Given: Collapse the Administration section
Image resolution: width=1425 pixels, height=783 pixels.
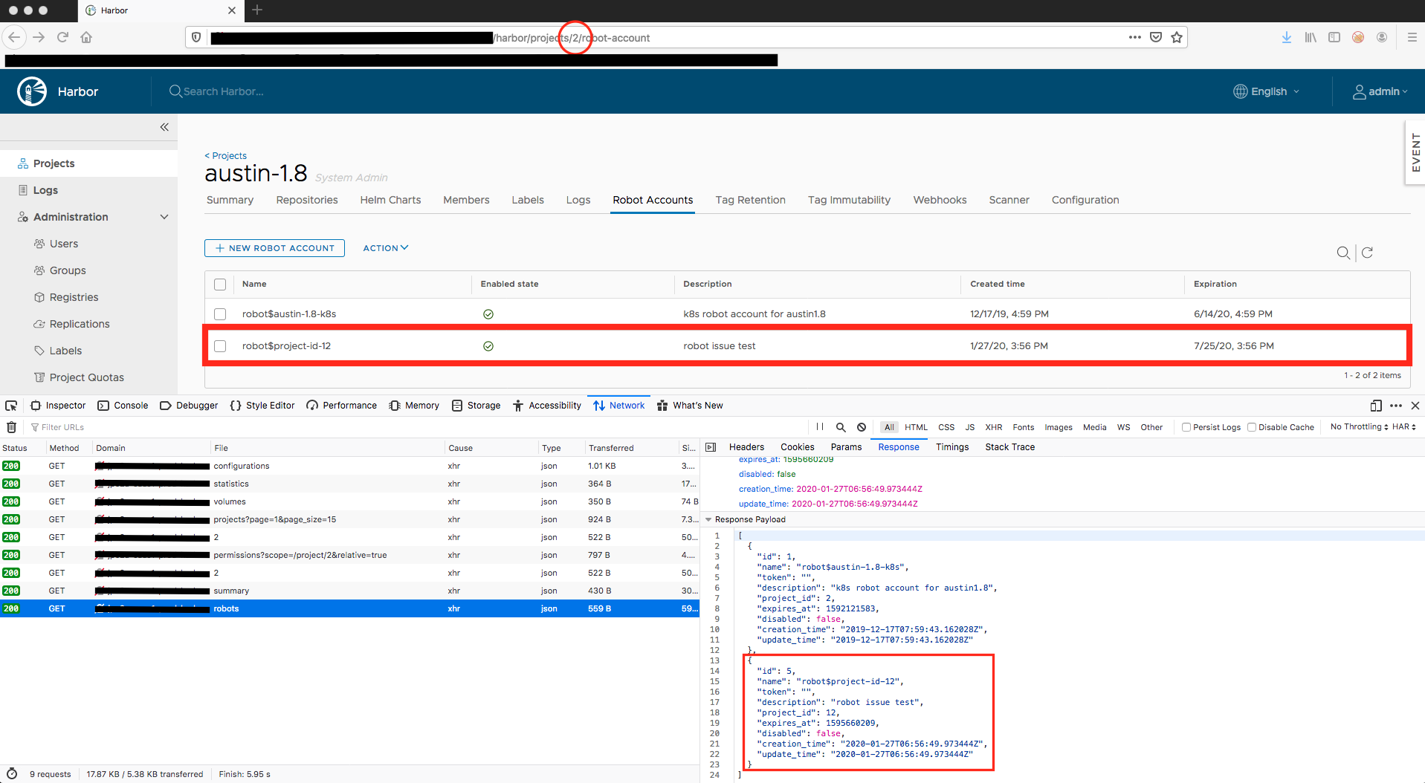Looking at the screenshot, I should (x=164, y=216).
